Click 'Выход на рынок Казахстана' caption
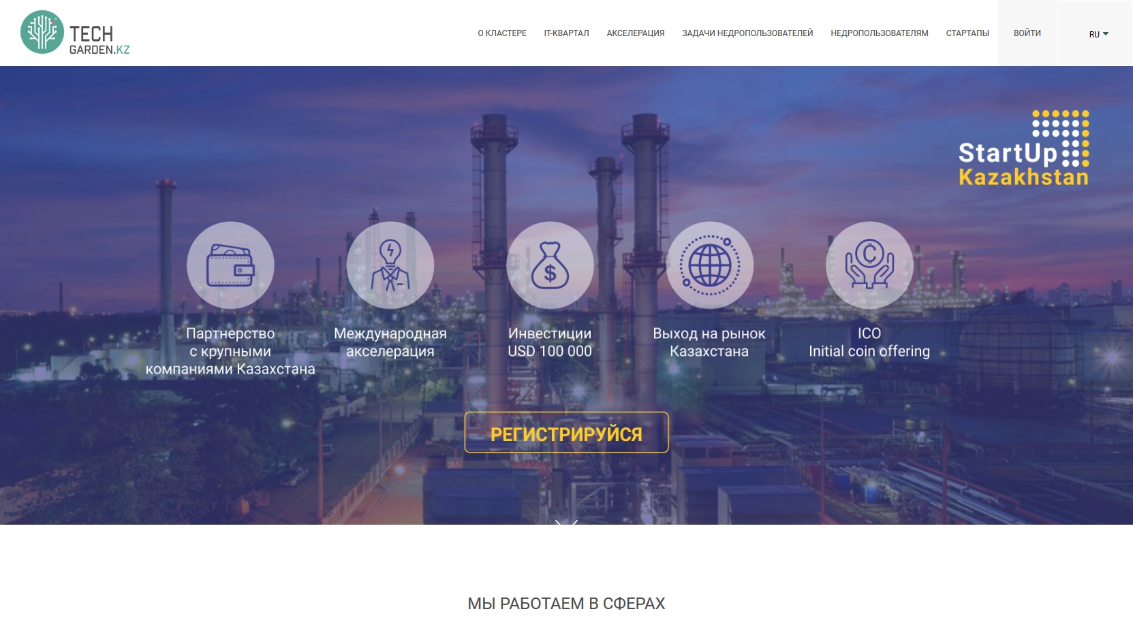 coord(709,342)
